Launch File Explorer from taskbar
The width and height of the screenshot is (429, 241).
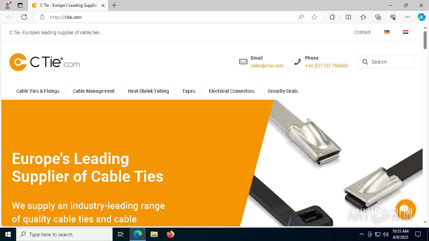pos(154,234)
